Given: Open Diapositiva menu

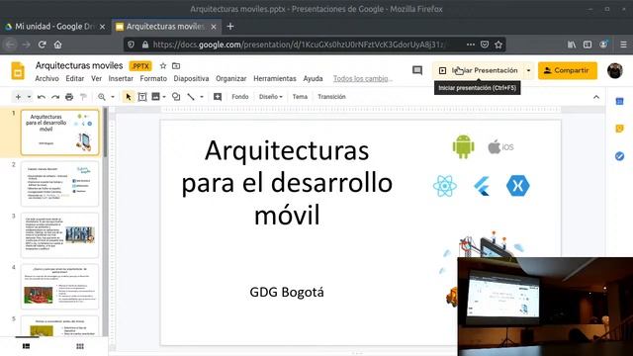Looking at the screenshot, I should pos(191,79).
